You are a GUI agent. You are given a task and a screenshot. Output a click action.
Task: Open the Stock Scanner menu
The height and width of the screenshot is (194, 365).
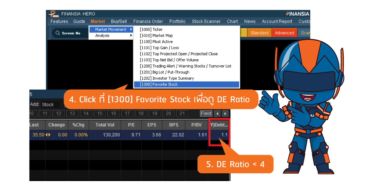tap(206, 21)
